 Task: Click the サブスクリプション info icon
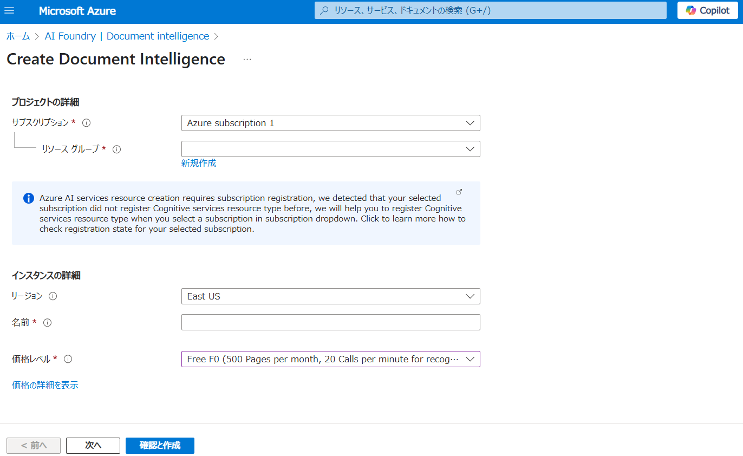(86, 122)
